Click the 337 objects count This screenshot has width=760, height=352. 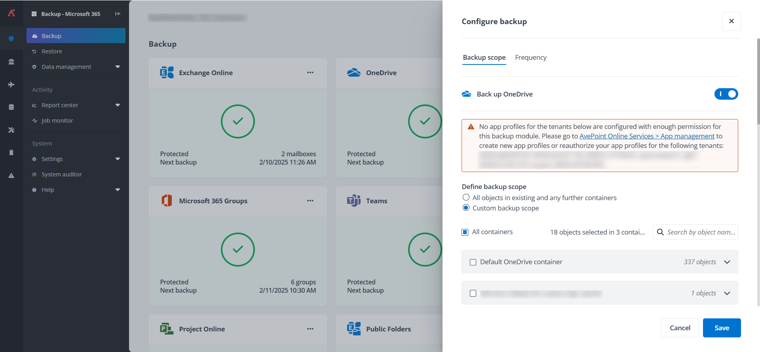[x=700, y=262]
